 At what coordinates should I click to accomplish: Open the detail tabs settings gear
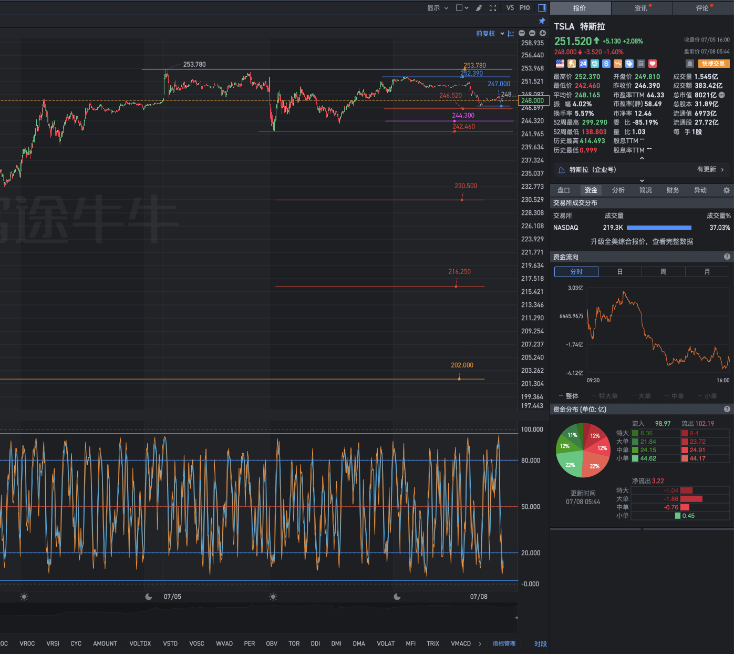click(727, 190)
